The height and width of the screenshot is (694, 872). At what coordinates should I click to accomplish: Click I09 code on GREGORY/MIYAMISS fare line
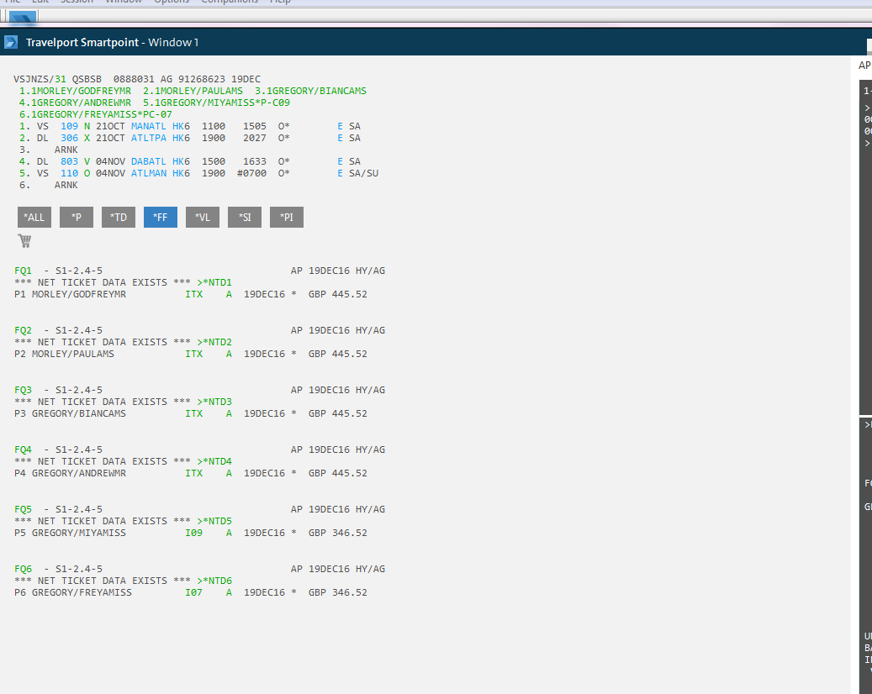(194, 533)
